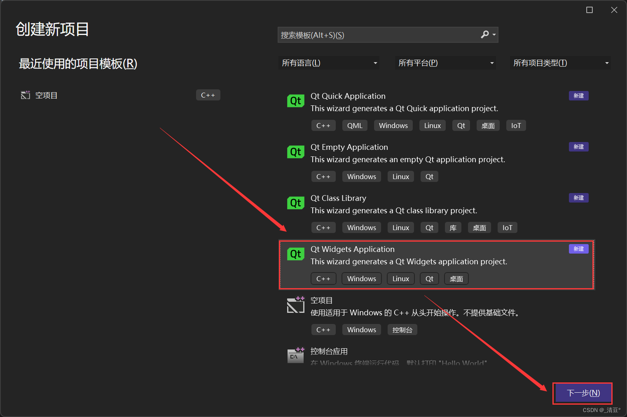
Task: Click the Qt Quick application project description
Action: click(x=405, y=108)
